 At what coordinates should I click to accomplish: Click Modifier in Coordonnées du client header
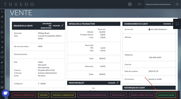tap(167, 24)
